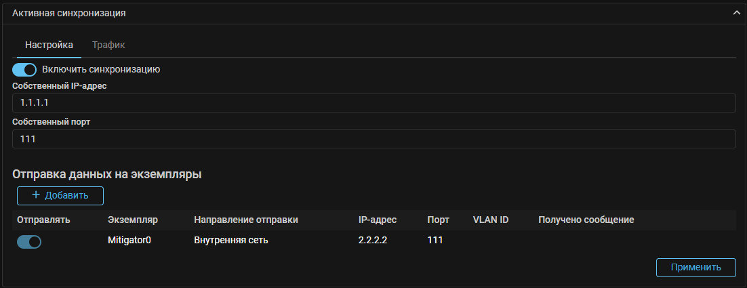Click the Получено сообщение column header

pyautogui.click(x=586, y=220)
